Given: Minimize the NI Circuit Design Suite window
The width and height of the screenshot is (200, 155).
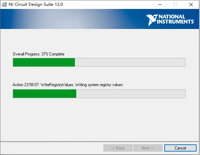Looking at the screenshot, I should point(160,4).
